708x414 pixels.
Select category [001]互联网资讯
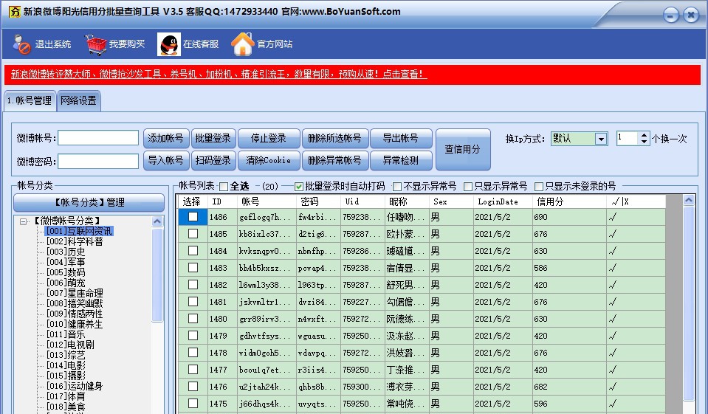(x=79, y=231)
